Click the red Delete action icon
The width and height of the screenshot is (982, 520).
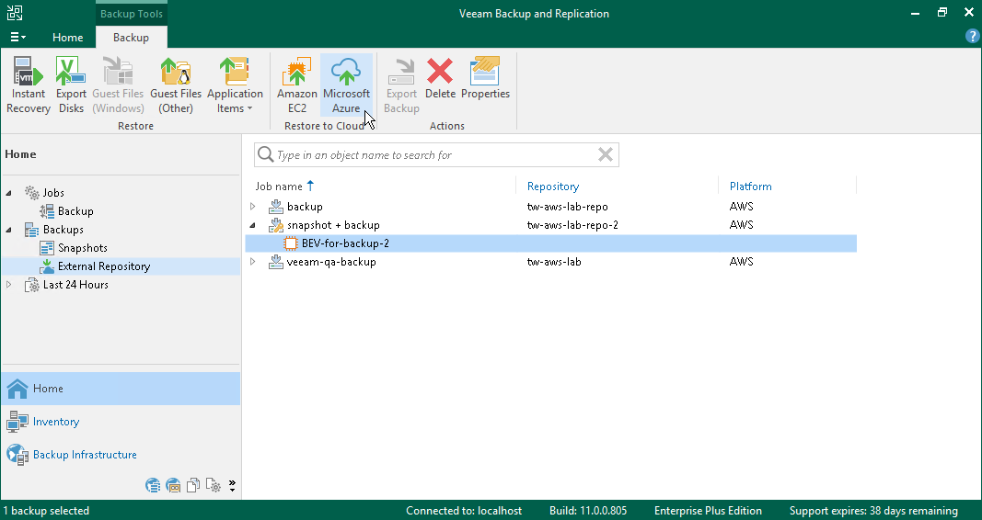click(x=440, y=79)
